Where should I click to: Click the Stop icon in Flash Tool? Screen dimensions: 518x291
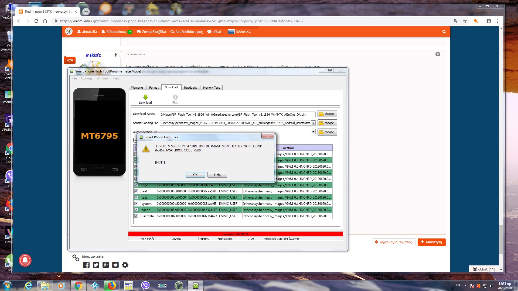[175, 97]
